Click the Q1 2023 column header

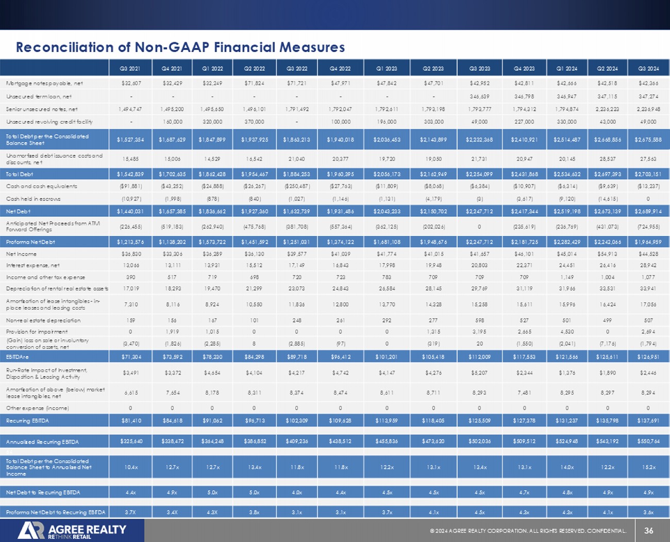387,69
